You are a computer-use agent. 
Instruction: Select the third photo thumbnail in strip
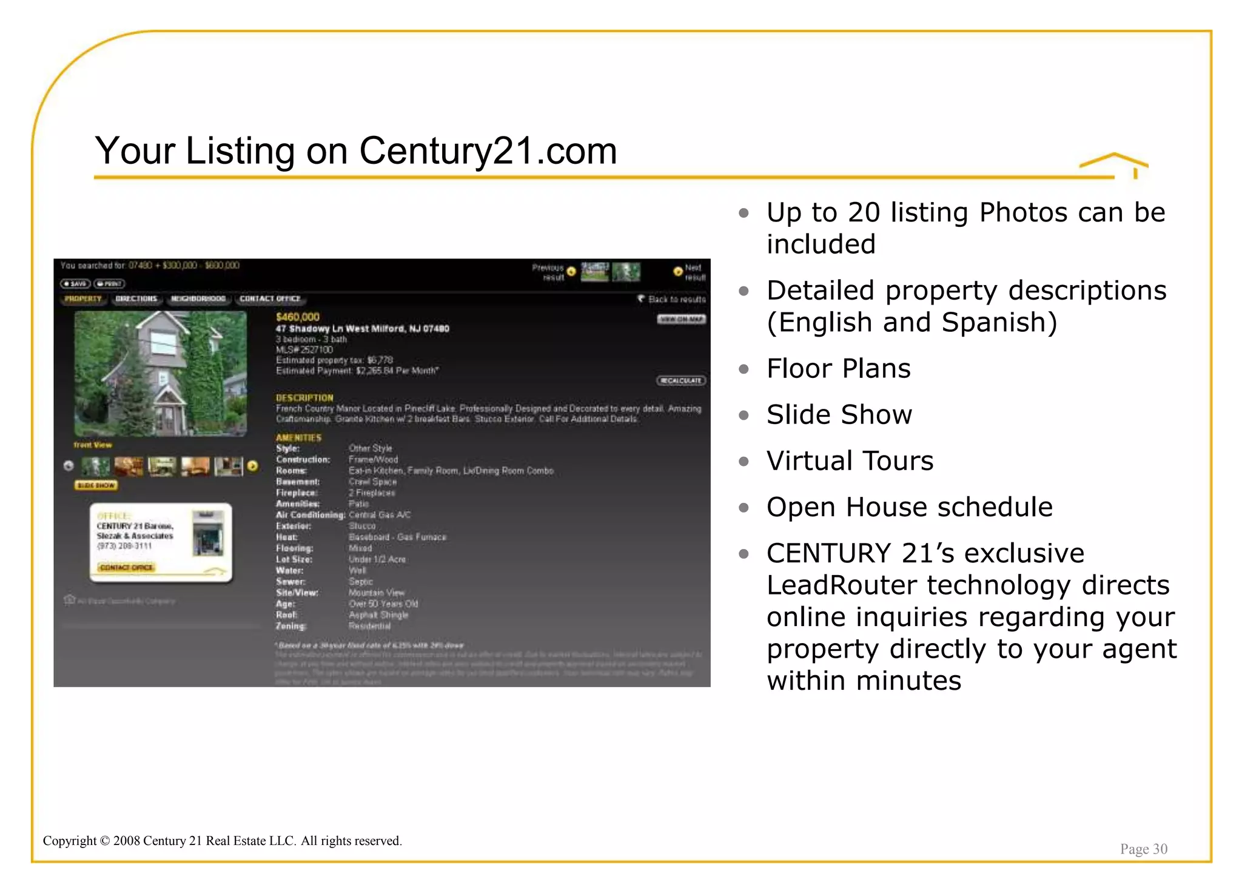click(162, 467)
